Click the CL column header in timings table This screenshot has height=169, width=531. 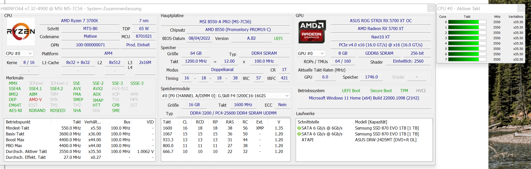click(x=185, y=122)
